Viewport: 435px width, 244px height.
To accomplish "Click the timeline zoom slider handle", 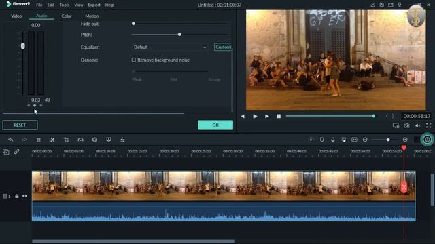I will (388, 140).
